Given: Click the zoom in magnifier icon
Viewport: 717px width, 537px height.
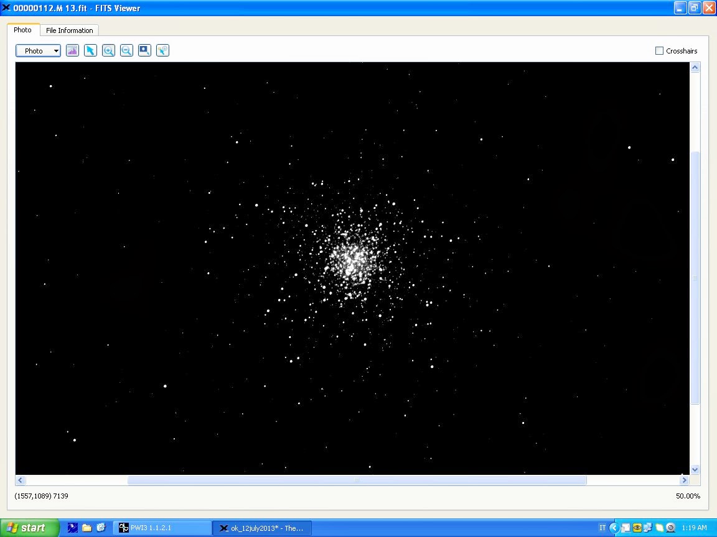Looking at the screenshot, I should click(108, 51).
